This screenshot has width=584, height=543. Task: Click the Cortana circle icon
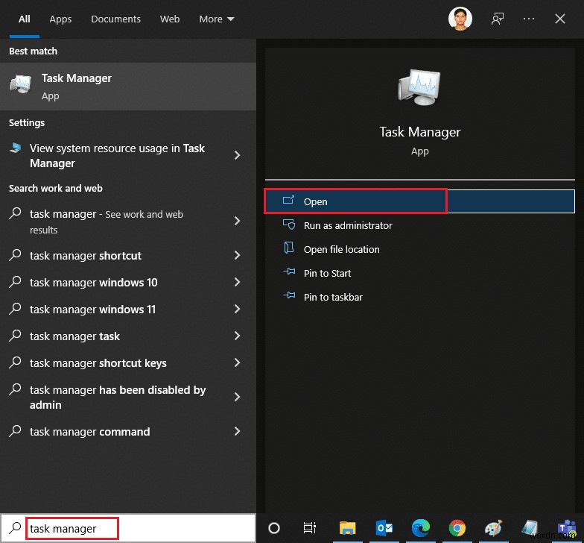tap(274, 528)
